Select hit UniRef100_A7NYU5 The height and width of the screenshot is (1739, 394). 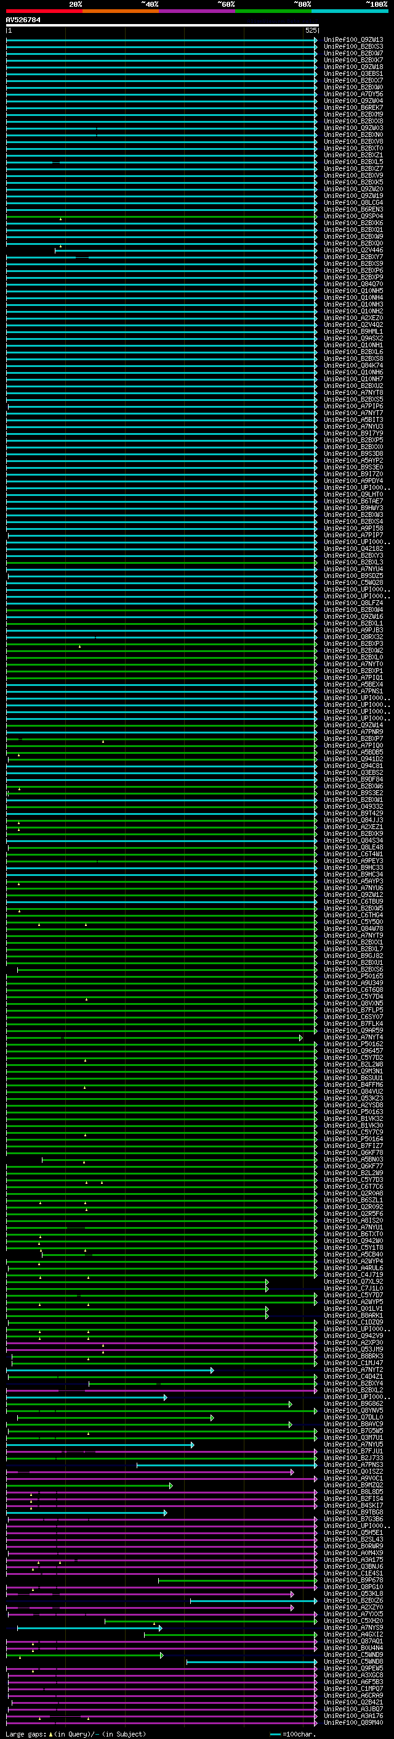tap(353, 1445)
